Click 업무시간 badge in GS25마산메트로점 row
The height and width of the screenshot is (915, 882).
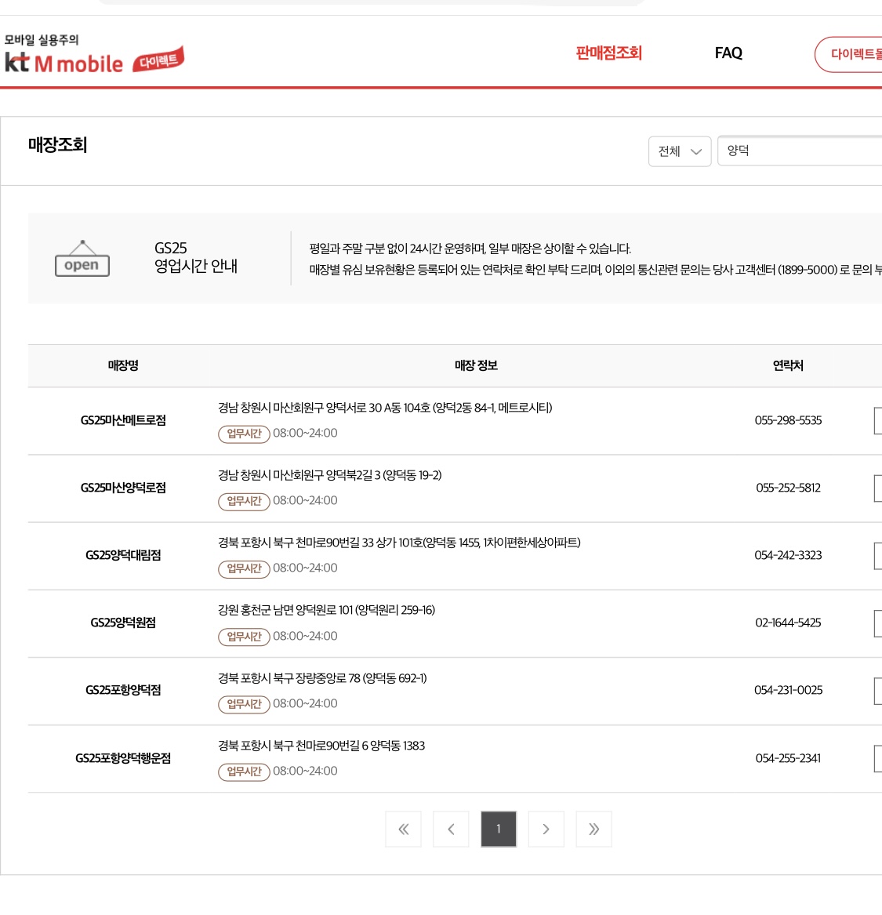pos(244,434)
